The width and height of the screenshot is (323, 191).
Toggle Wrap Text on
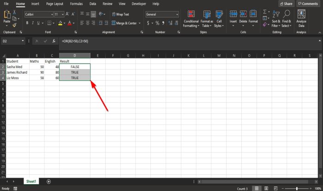(120, 14)
